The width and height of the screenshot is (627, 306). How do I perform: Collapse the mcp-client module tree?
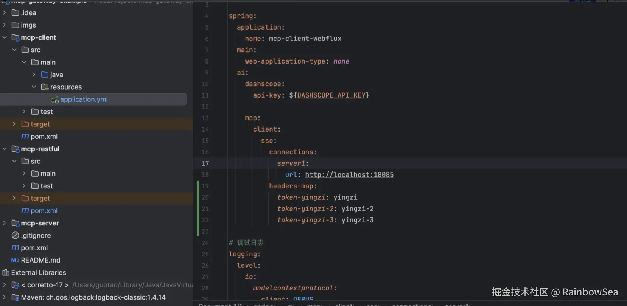coord(5,37)
